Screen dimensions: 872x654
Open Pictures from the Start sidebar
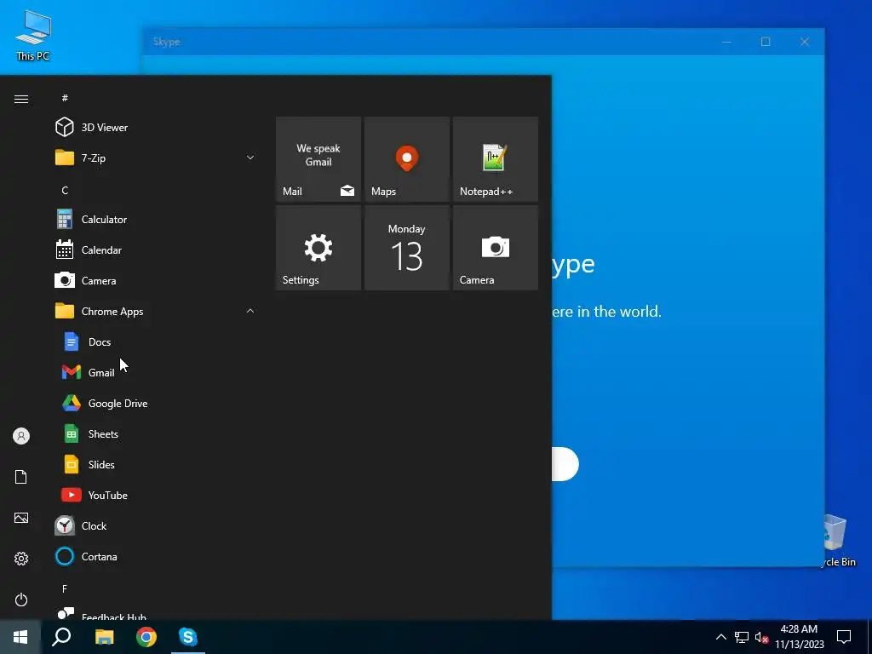coord(21,518)
